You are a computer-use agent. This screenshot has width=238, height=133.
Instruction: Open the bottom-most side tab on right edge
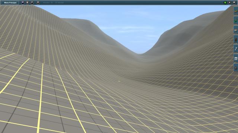[x=236, y=68]
